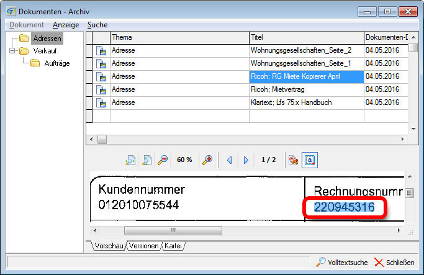Switch to the Versionen tab
The image size is (424, 275).
[143, 246]
